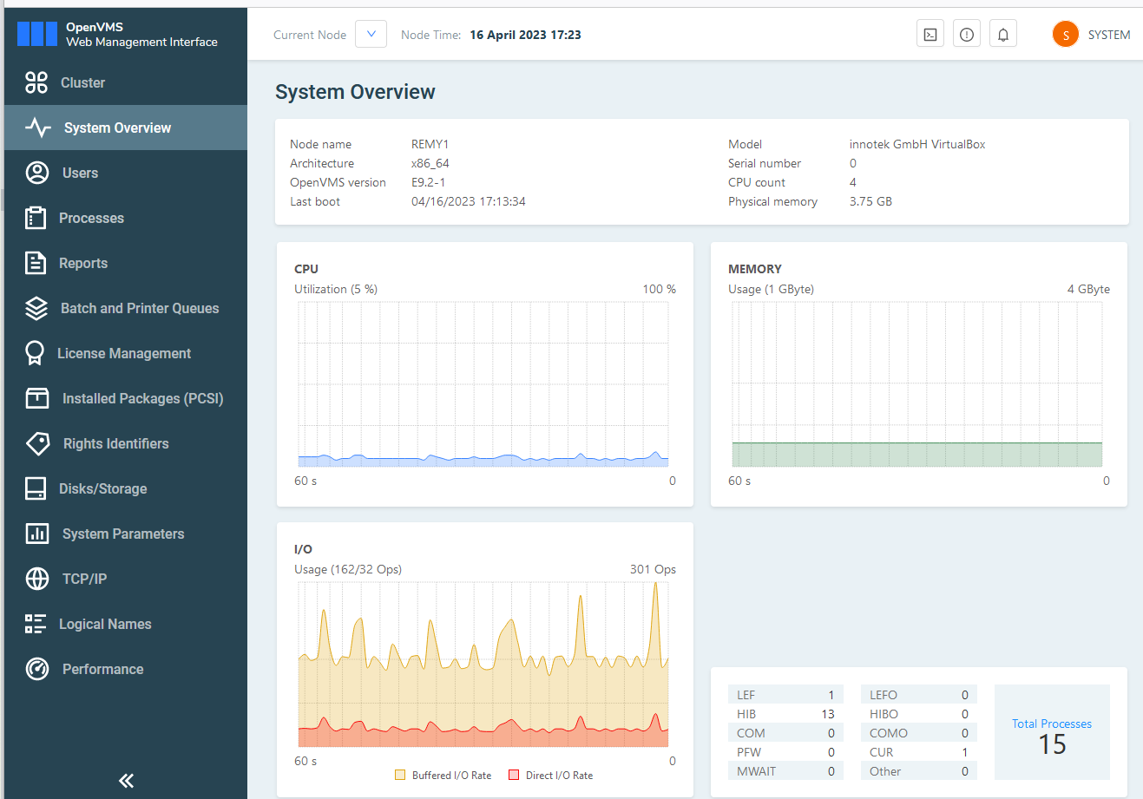
Task: Click the Total Processes link
Action: click(1051, 724)
